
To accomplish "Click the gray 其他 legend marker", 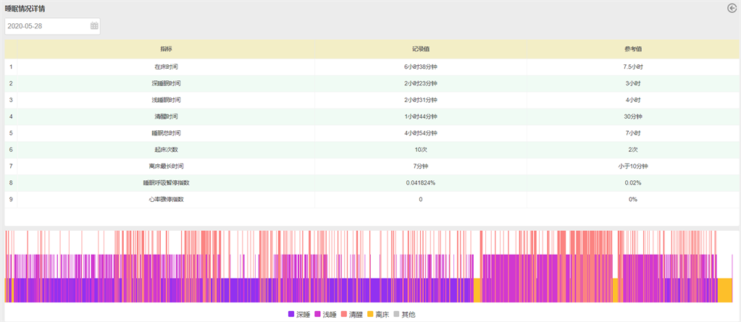I will tap(395, 315).
